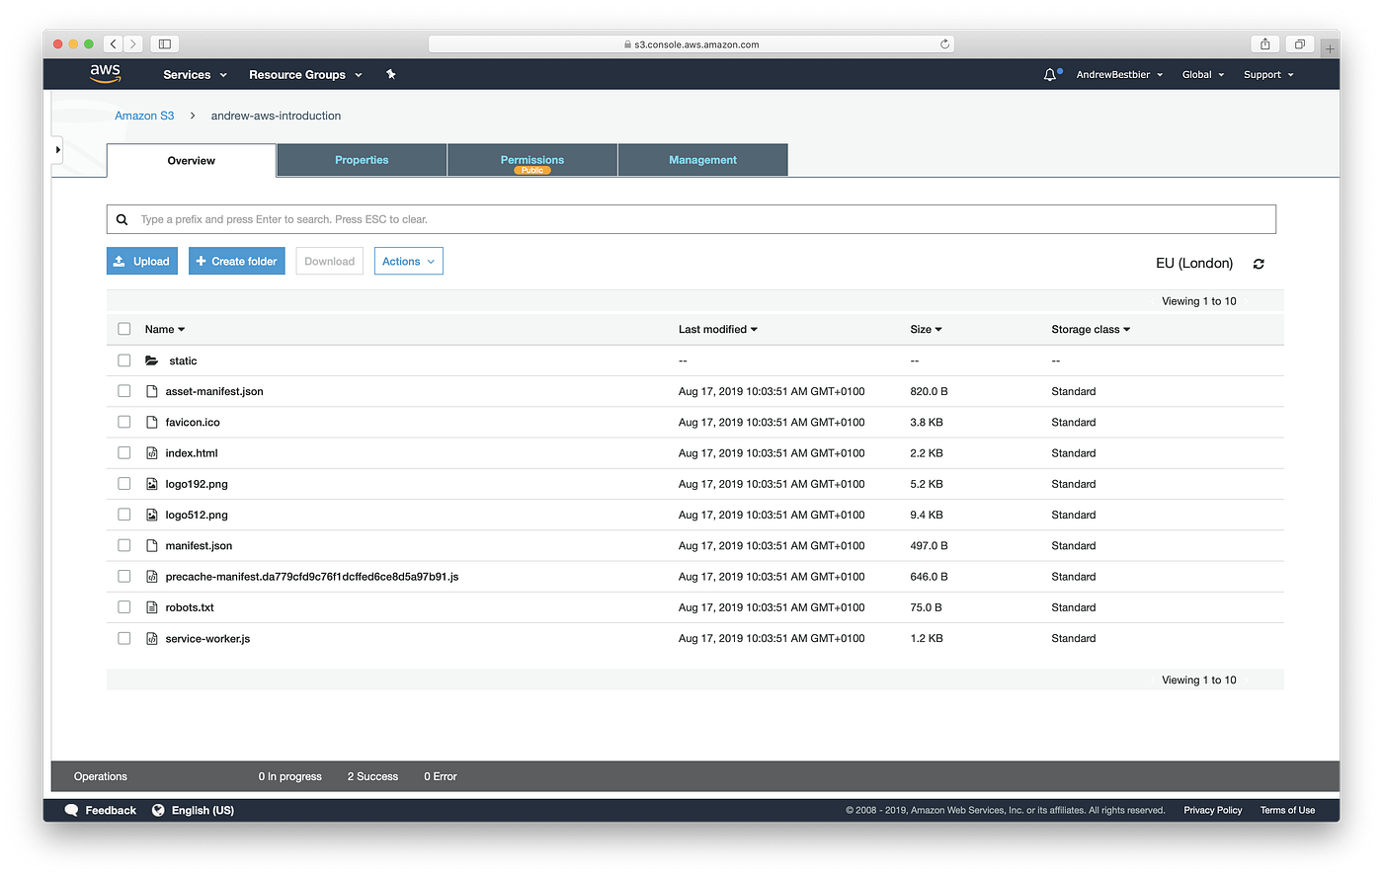This screenshot has height=879, width=1383.
Task: Click the file icon beside index.html
Action: (x=151, y=452)
